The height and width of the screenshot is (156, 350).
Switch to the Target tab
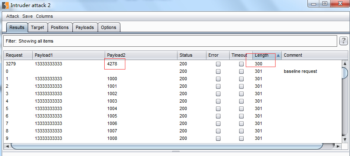coord(38,27)
